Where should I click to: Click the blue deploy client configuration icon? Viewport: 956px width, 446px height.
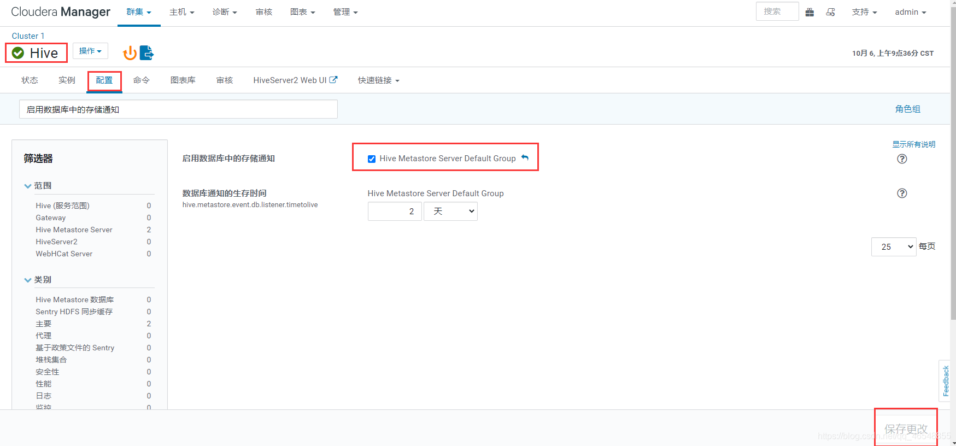click(146, 53)
